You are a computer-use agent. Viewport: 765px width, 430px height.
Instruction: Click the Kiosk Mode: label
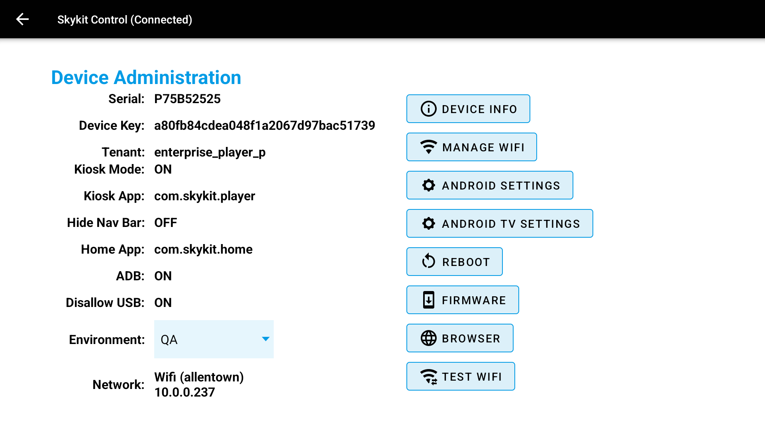(x=109, y=169)
